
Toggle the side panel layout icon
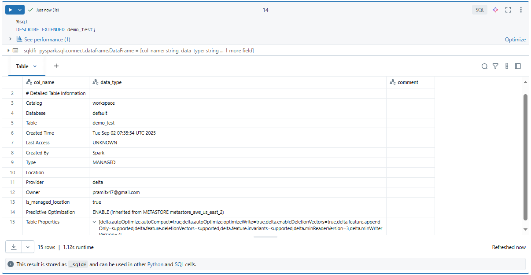click(518, 66)
